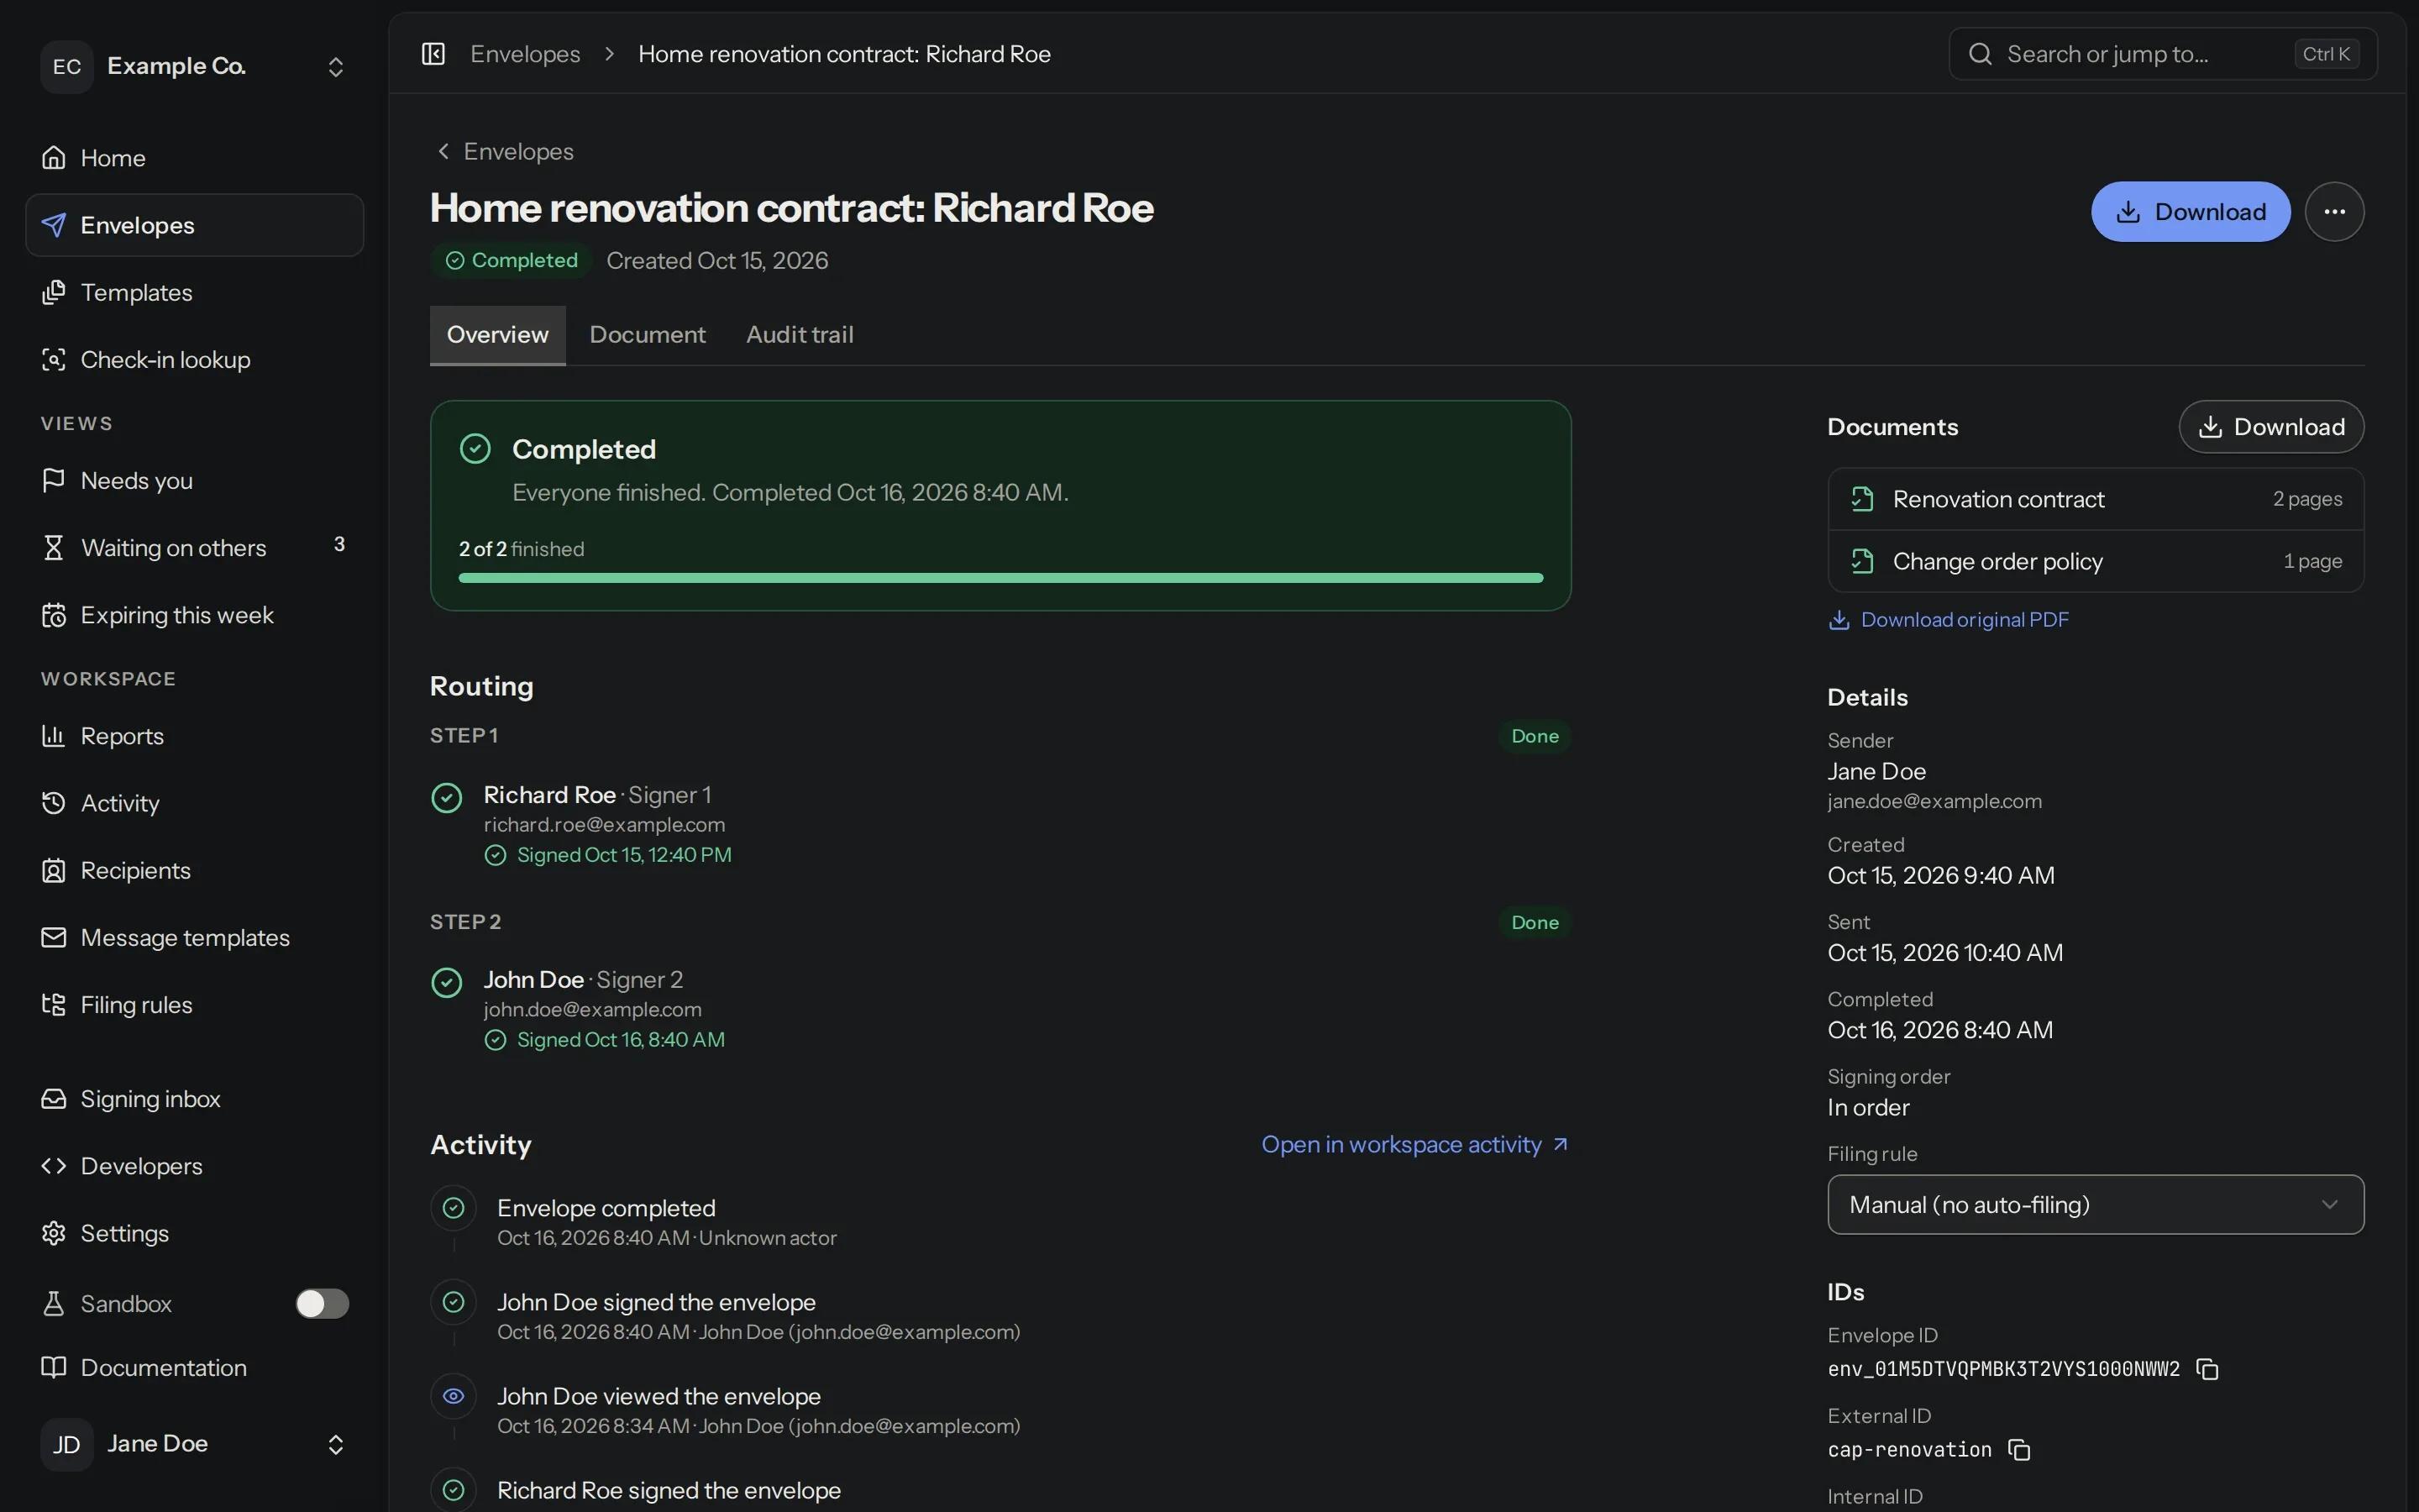Open Home in sidebar
Viewport: 2419px width, 1512px height.
click(x=194, y=158)
